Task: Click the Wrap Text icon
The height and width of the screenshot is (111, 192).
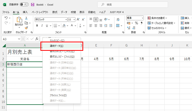Action: tap(118, 19)
